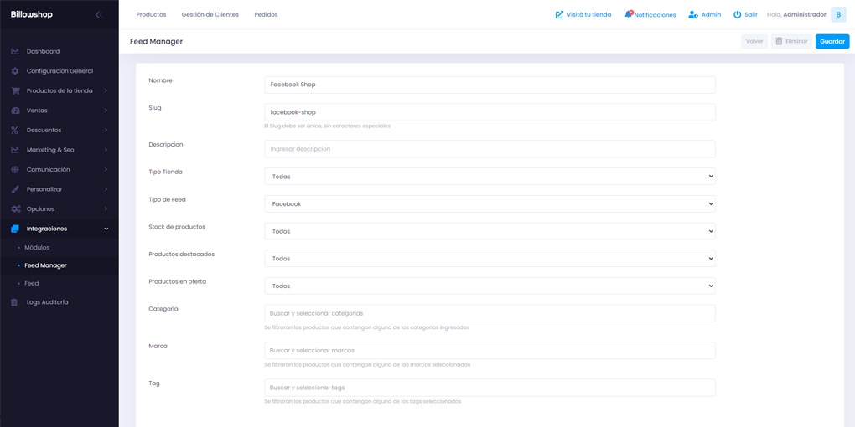Click the user avatar B badge

(838, 14)
